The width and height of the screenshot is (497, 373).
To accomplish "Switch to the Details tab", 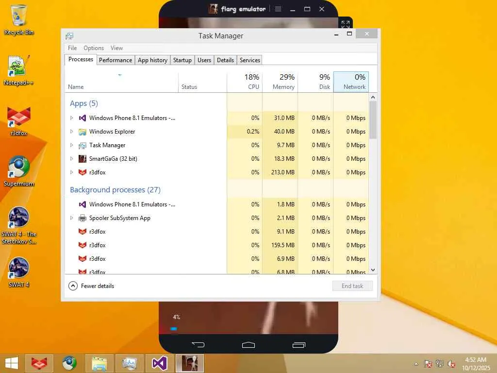I will 225,60.
